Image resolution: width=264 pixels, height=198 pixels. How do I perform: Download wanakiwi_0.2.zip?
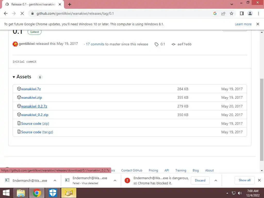click(x=35, y=115)
